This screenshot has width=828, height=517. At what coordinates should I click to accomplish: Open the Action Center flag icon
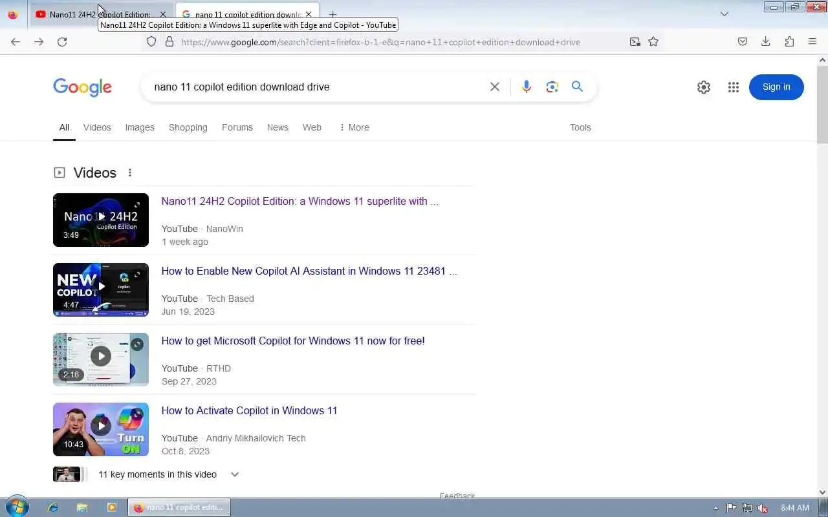[731, 508]
